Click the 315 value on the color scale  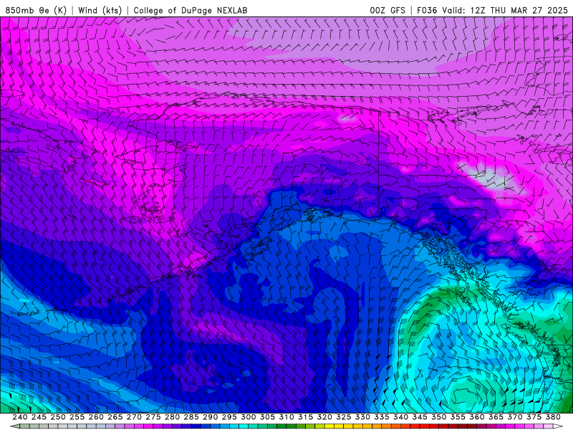[305, 417]
